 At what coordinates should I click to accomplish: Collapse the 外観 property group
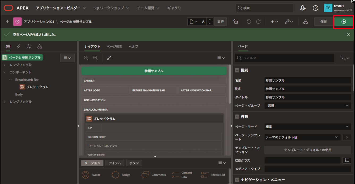pyautogui.click(x=237, y=116)
